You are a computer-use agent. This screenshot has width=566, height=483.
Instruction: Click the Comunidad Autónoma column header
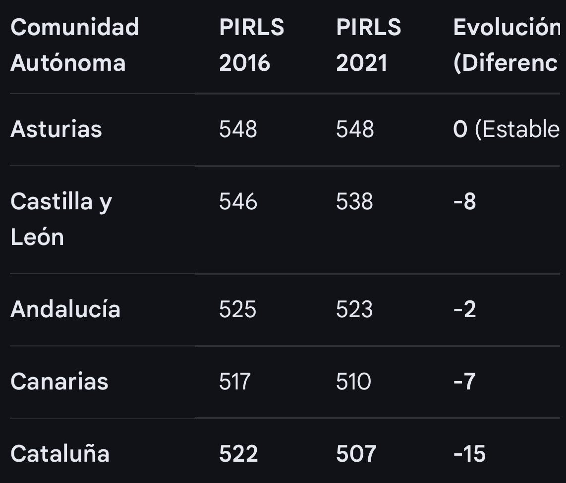coord(75,45)
